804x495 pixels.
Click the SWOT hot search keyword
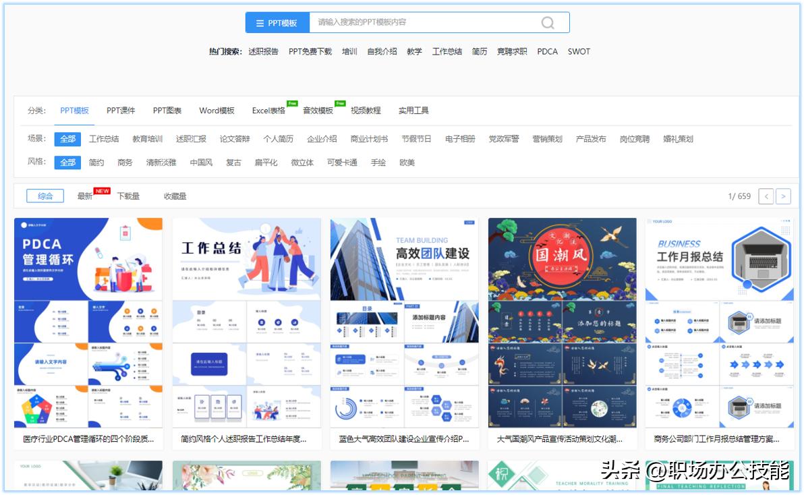[x=578, y=51]
